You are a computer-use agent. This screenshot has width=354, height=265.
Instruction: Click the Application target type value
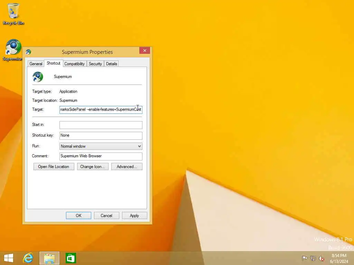(68, 91)
